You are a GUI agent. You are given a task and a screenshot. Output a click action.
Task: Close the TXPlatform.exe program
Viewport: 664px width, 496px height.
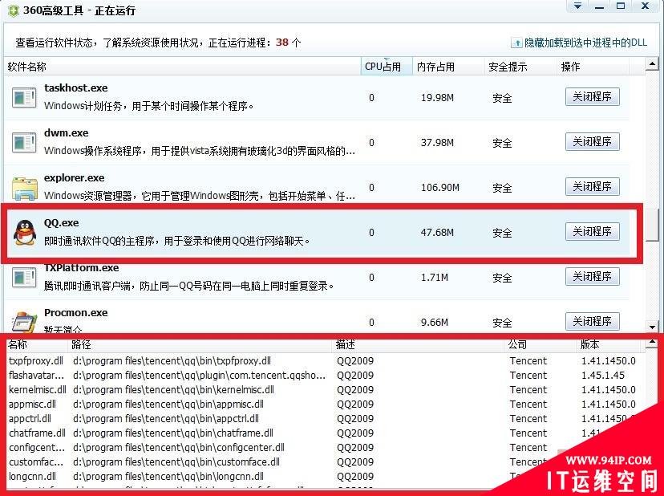(x=593, y=276)
